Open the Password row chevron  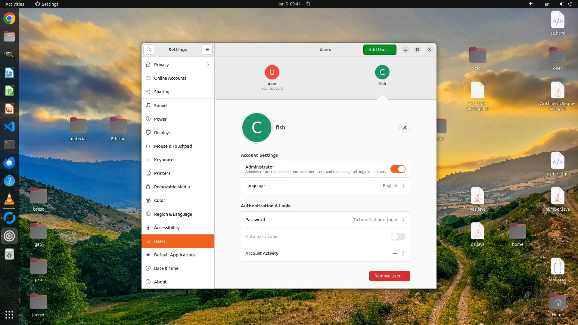(x=403, y=220)
